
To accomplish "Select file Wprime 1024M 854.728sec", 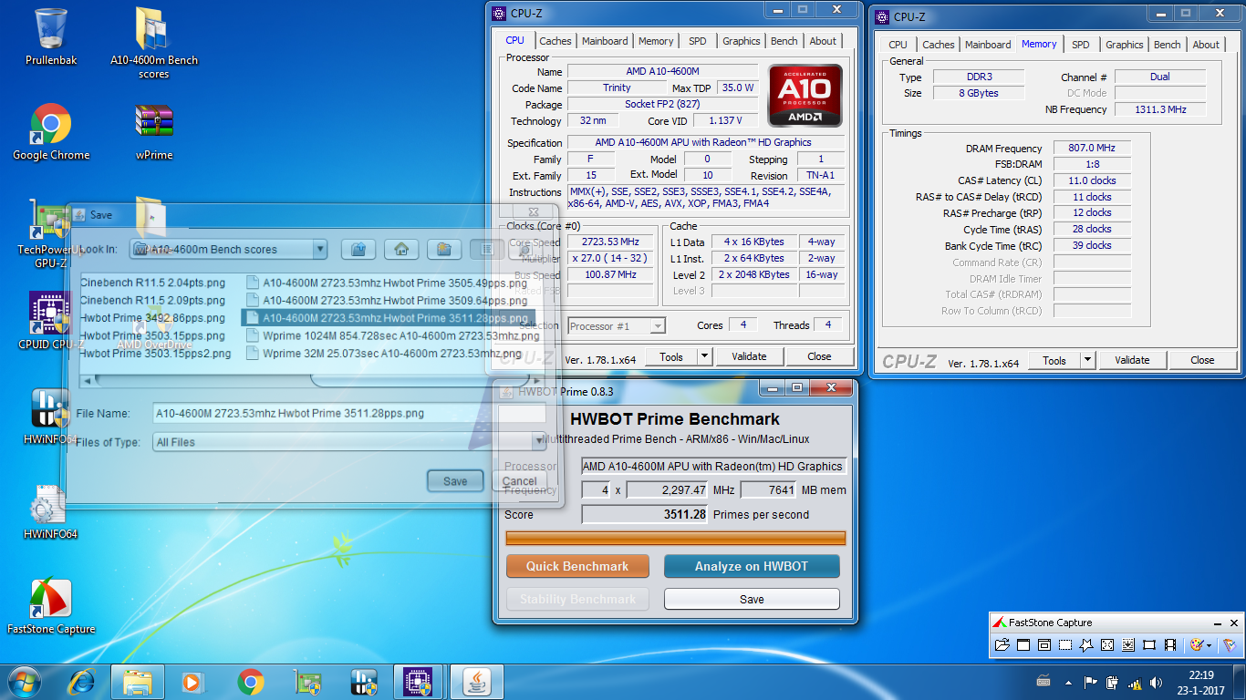I will [393, 335].
